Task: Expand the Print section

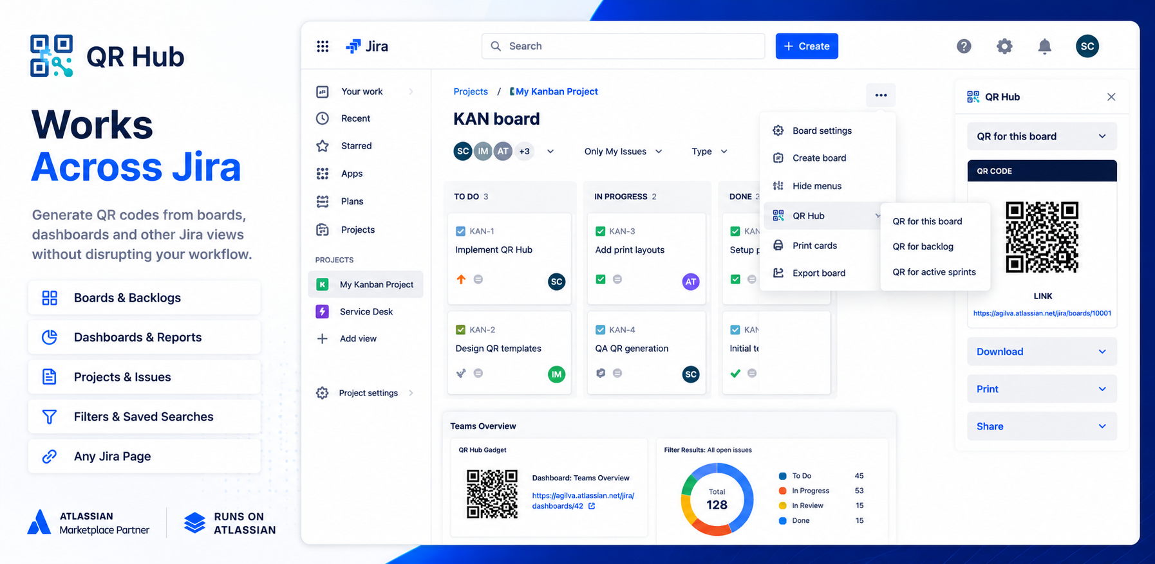Action: (x=1042, y=389)
